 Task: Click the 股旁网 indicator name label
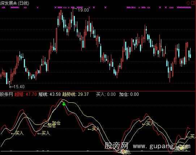(x=7, y=94)
